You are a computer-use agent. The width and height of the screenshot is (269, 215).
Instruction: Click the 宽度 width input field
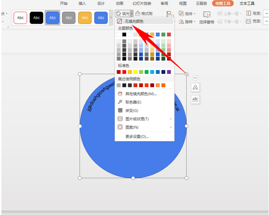[x=266, y=21]
